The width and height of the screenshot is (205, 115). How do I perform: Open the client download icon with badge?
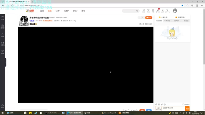[158, 11]
